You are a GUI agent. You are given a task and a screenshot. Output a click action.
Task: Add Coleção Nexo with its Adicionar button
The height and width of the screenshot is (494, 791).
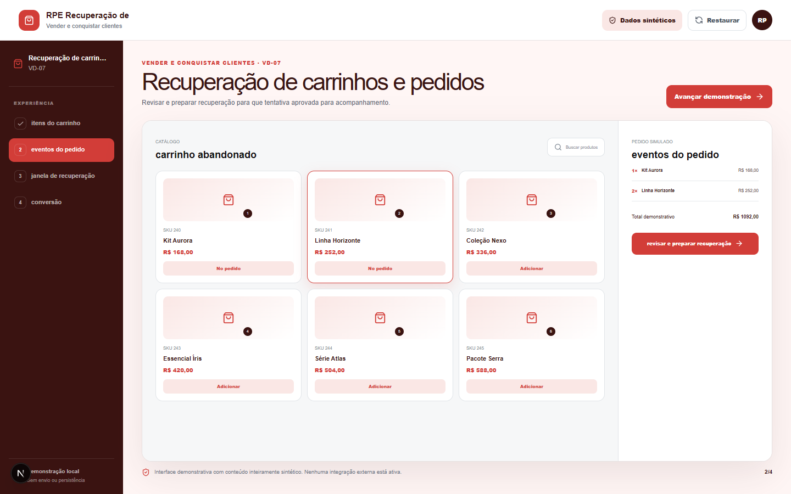pos(532,268)
